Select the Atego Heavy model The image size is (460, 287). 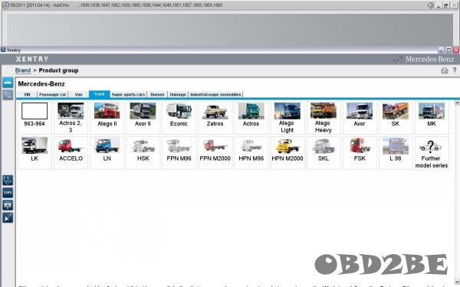pyautogui.click(x=324, y=118)
